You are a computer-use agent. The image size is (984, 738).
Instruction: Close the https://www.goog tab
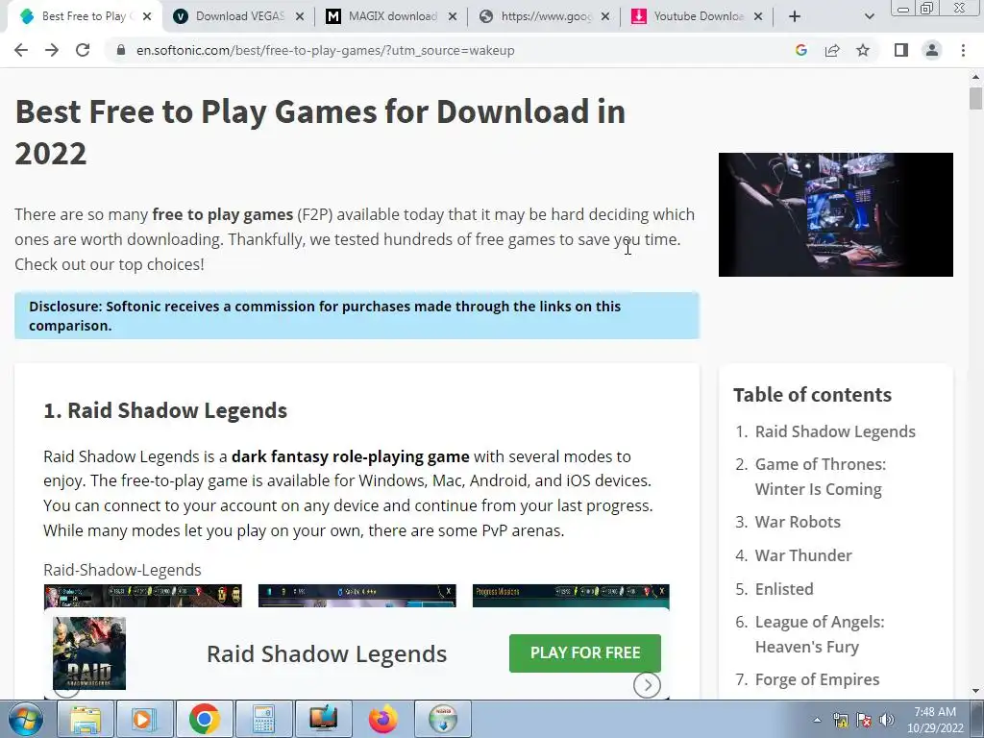(605, 16)
